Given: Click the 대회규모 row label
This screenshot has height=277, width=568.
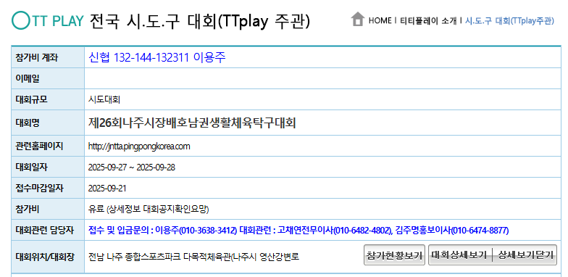Looking at the screenshot, I should click(x=31, y=99).
